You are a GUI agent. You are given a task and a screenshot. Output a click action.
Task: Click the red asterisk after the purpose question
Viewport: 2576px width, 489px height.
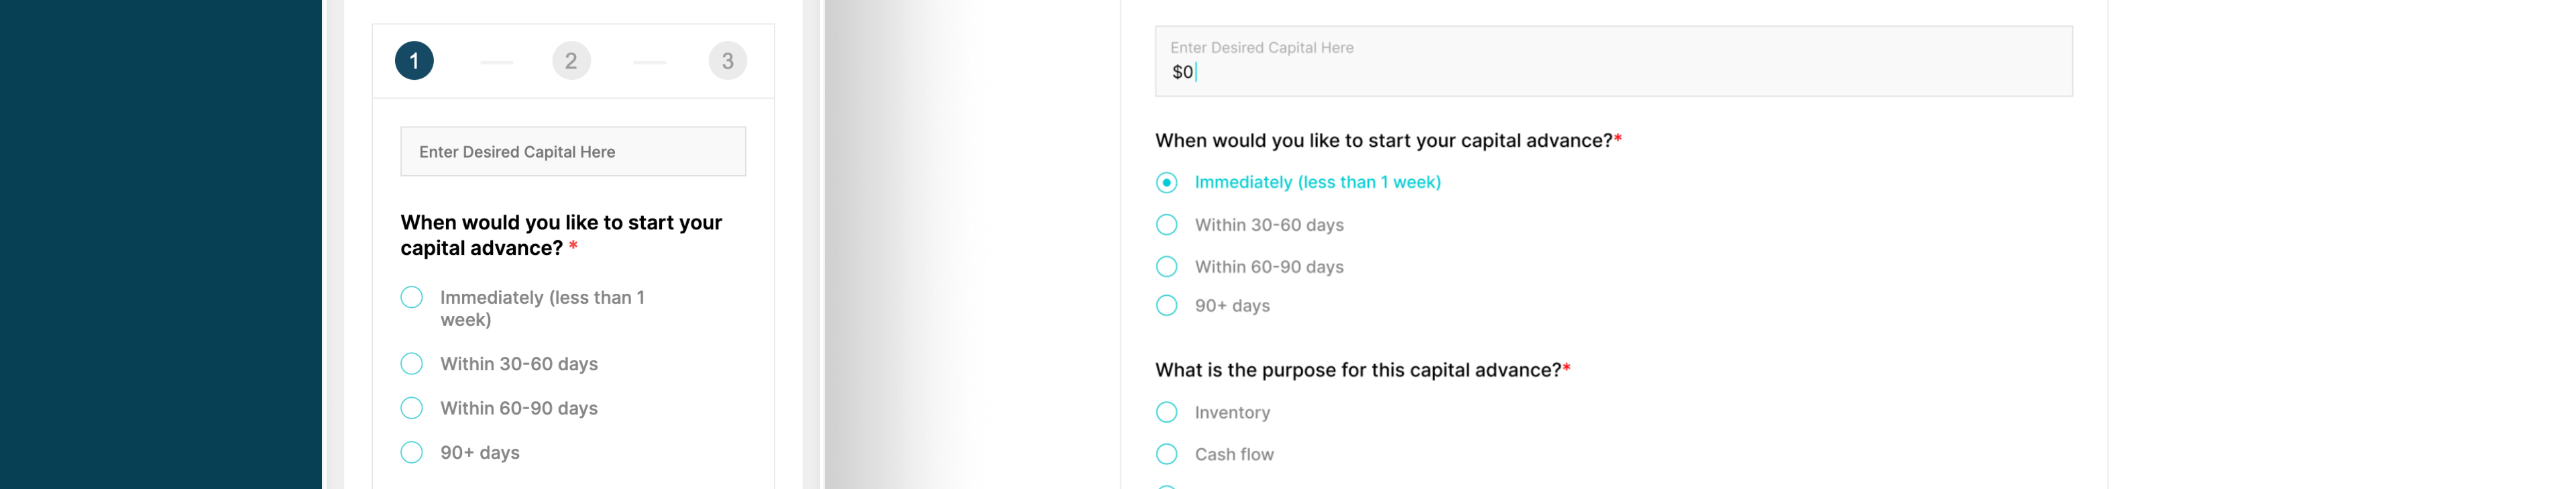(1566, 369)
